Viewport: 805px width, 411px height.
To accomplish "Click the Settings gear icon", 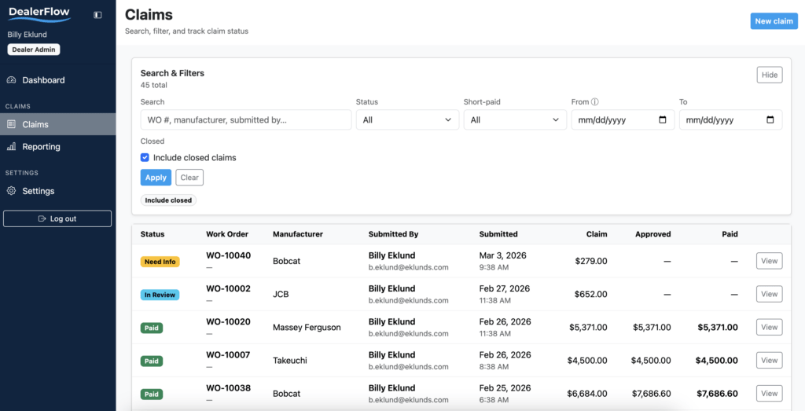I will [x=11, y=191].
